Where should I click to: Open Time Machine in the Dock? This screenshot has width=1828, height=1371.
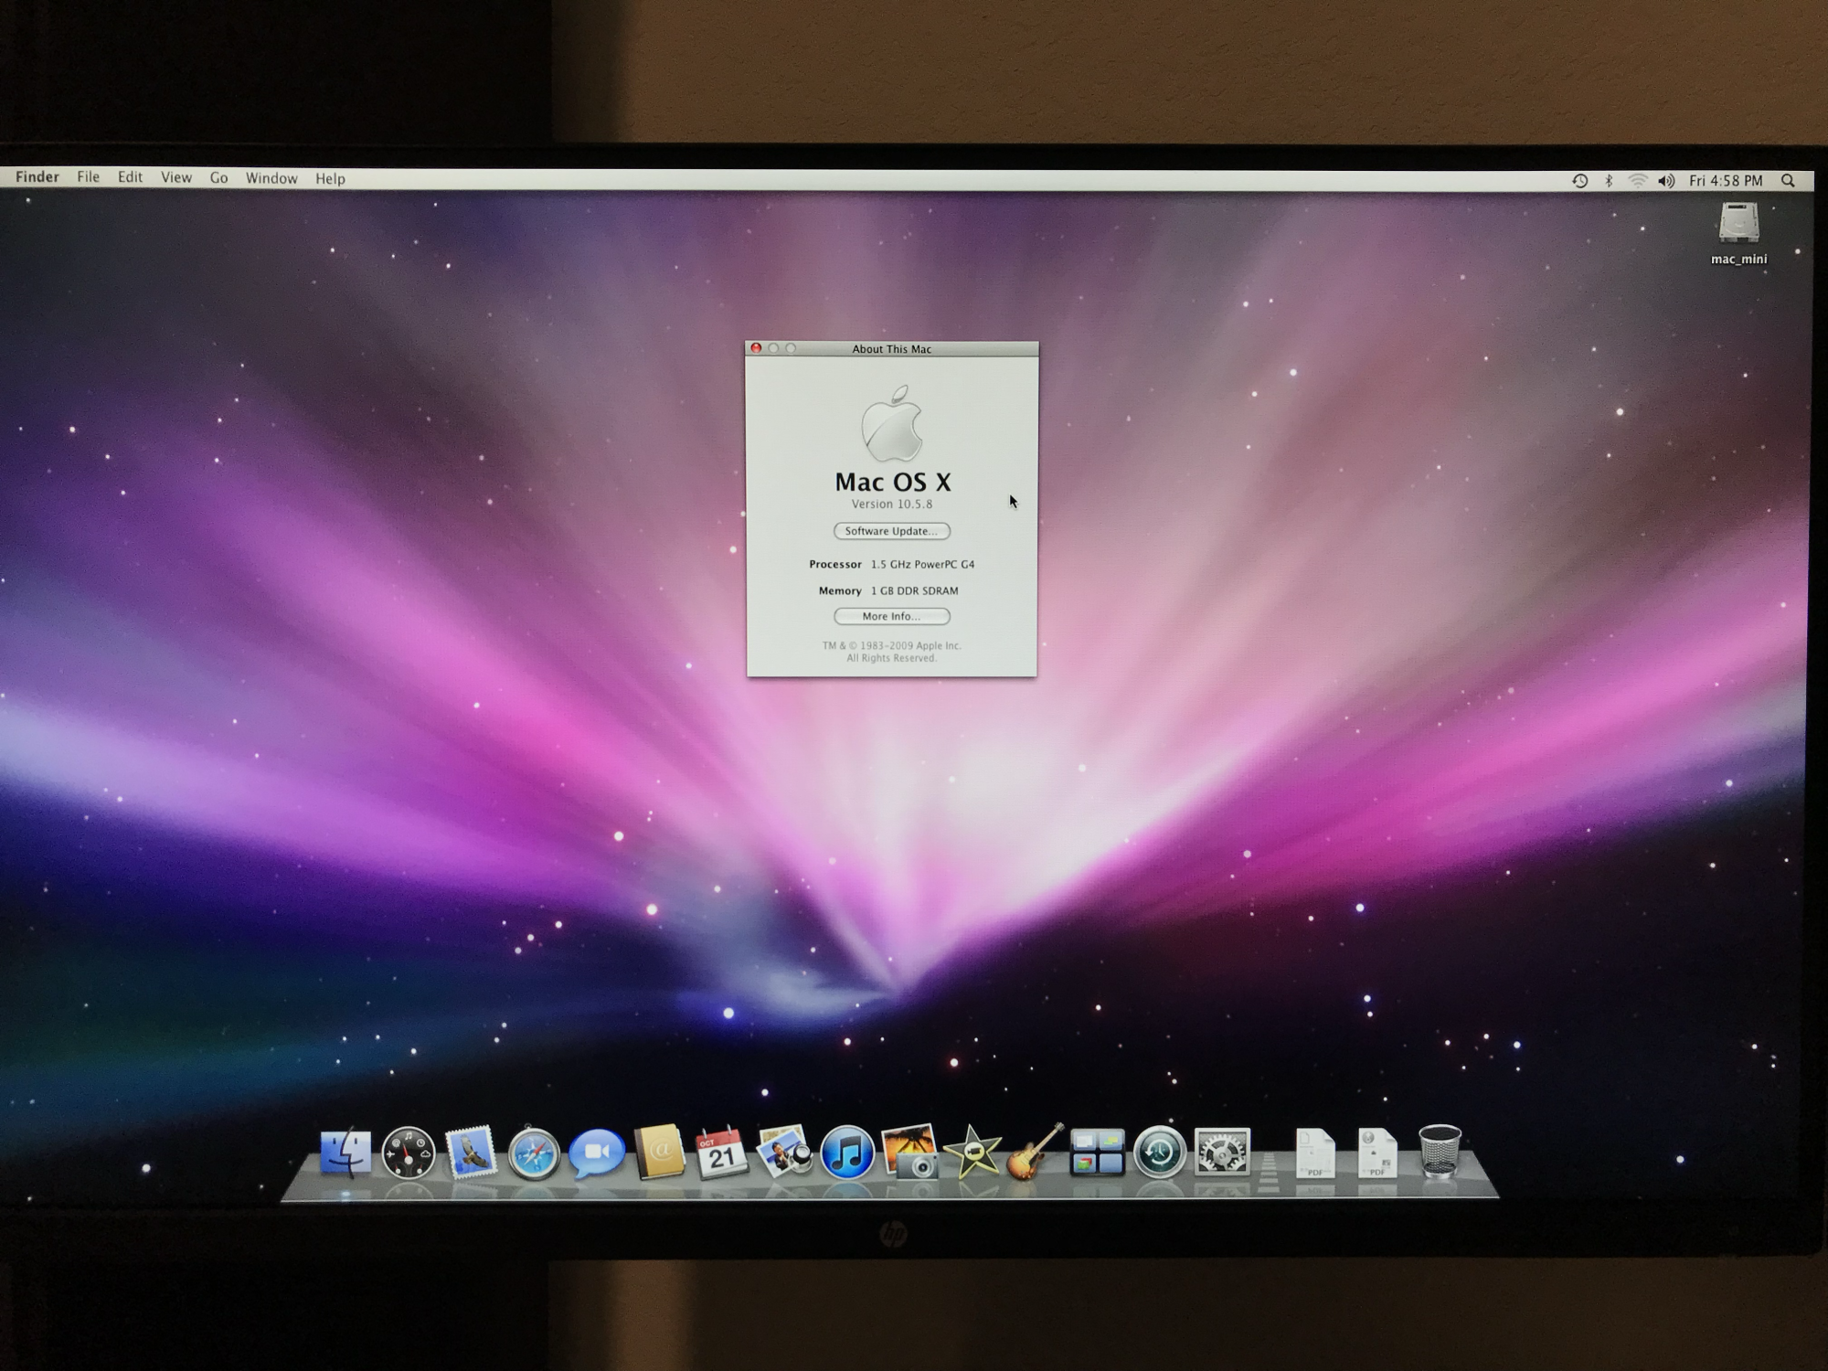pos(1159,1152)
